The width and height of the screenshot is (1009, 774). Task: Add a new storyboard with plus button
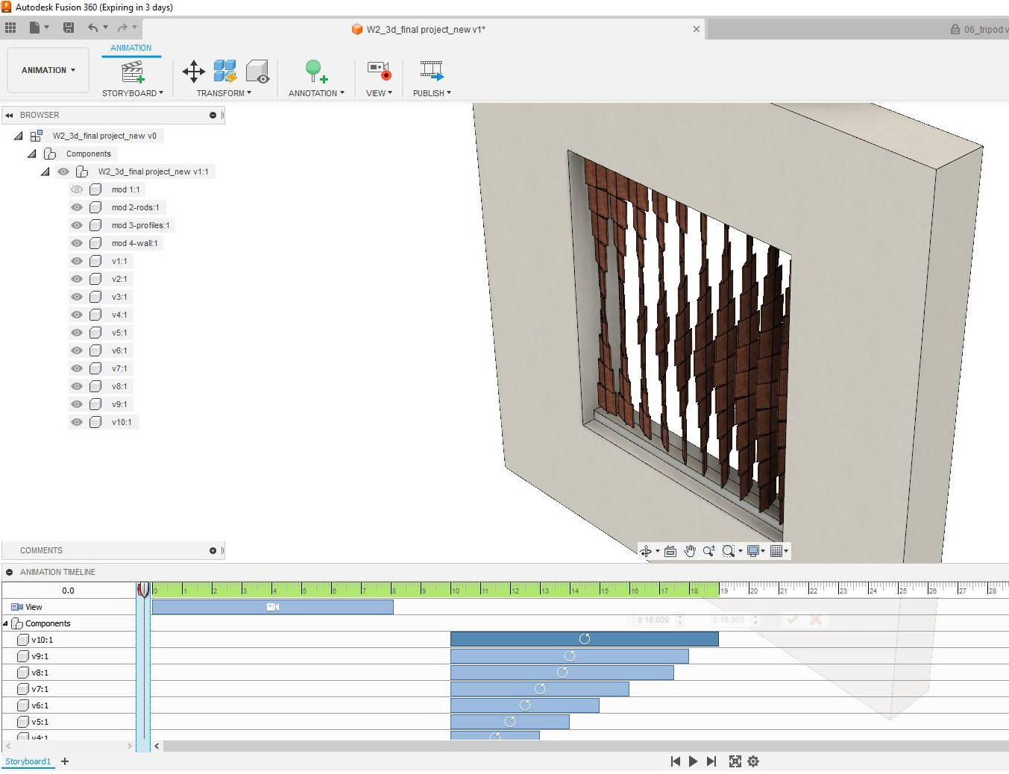[x=65, y=761]
